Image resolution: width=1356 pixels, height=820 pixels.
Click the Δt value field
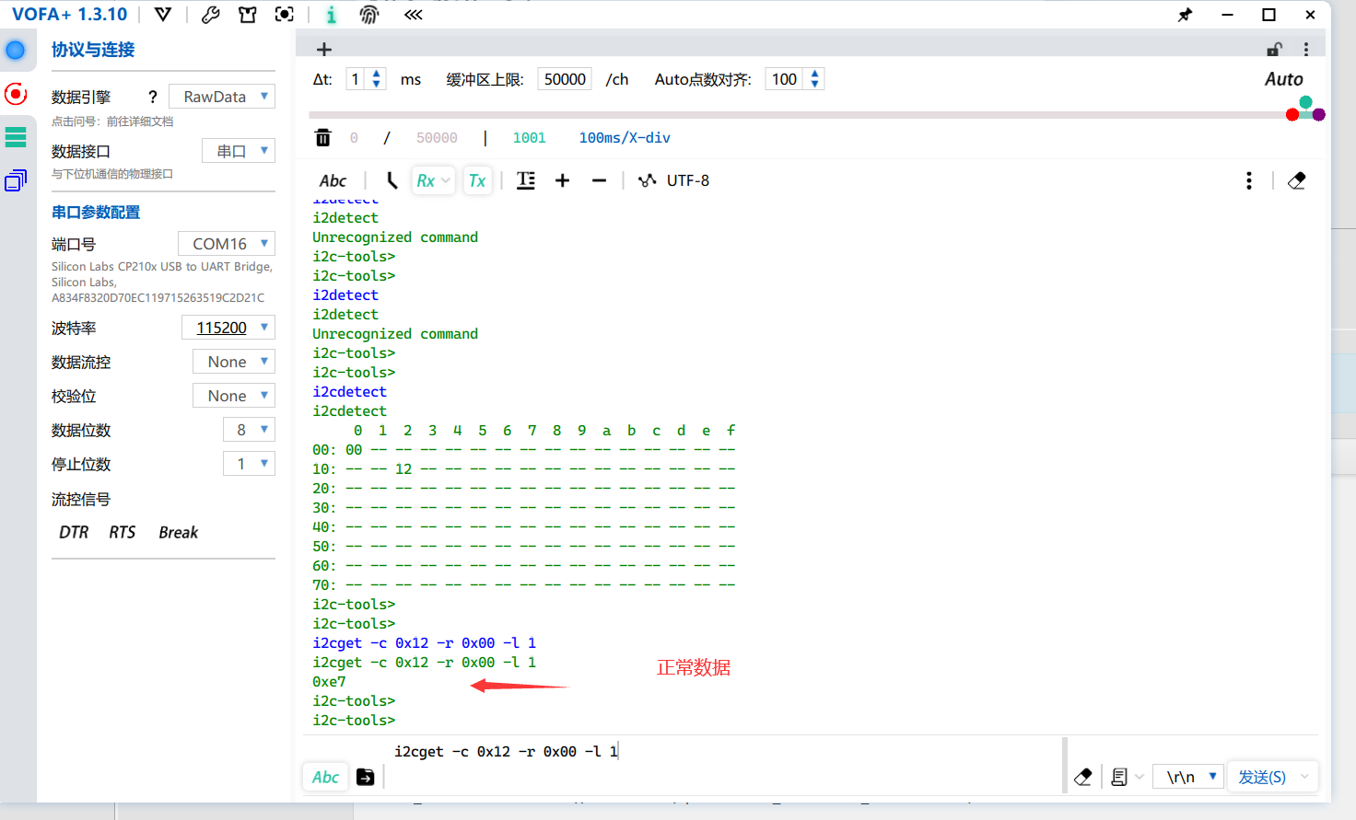click(356, 79)
